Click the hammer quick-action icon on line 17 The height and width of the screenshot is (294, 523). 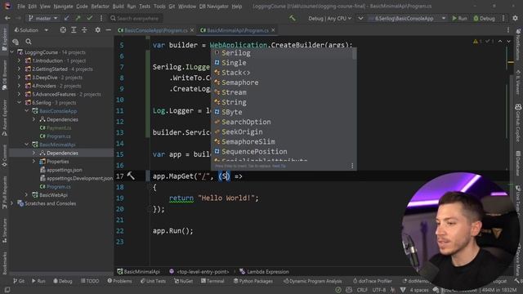click(131, 176)
